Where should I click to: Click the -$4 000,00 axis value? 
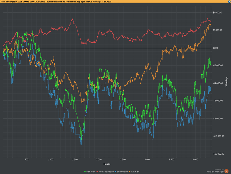coord(218,83)
